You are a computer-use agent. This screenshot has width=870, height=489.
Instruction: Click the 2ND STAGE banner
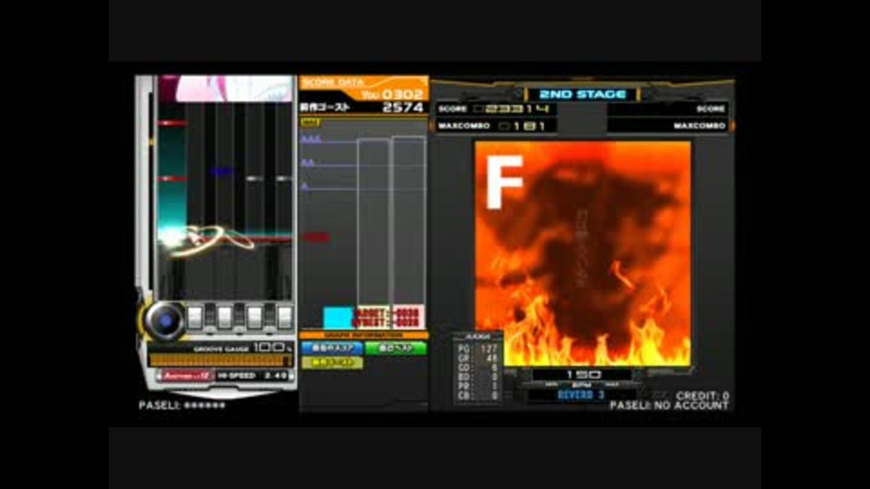click(x=582, y=94)
